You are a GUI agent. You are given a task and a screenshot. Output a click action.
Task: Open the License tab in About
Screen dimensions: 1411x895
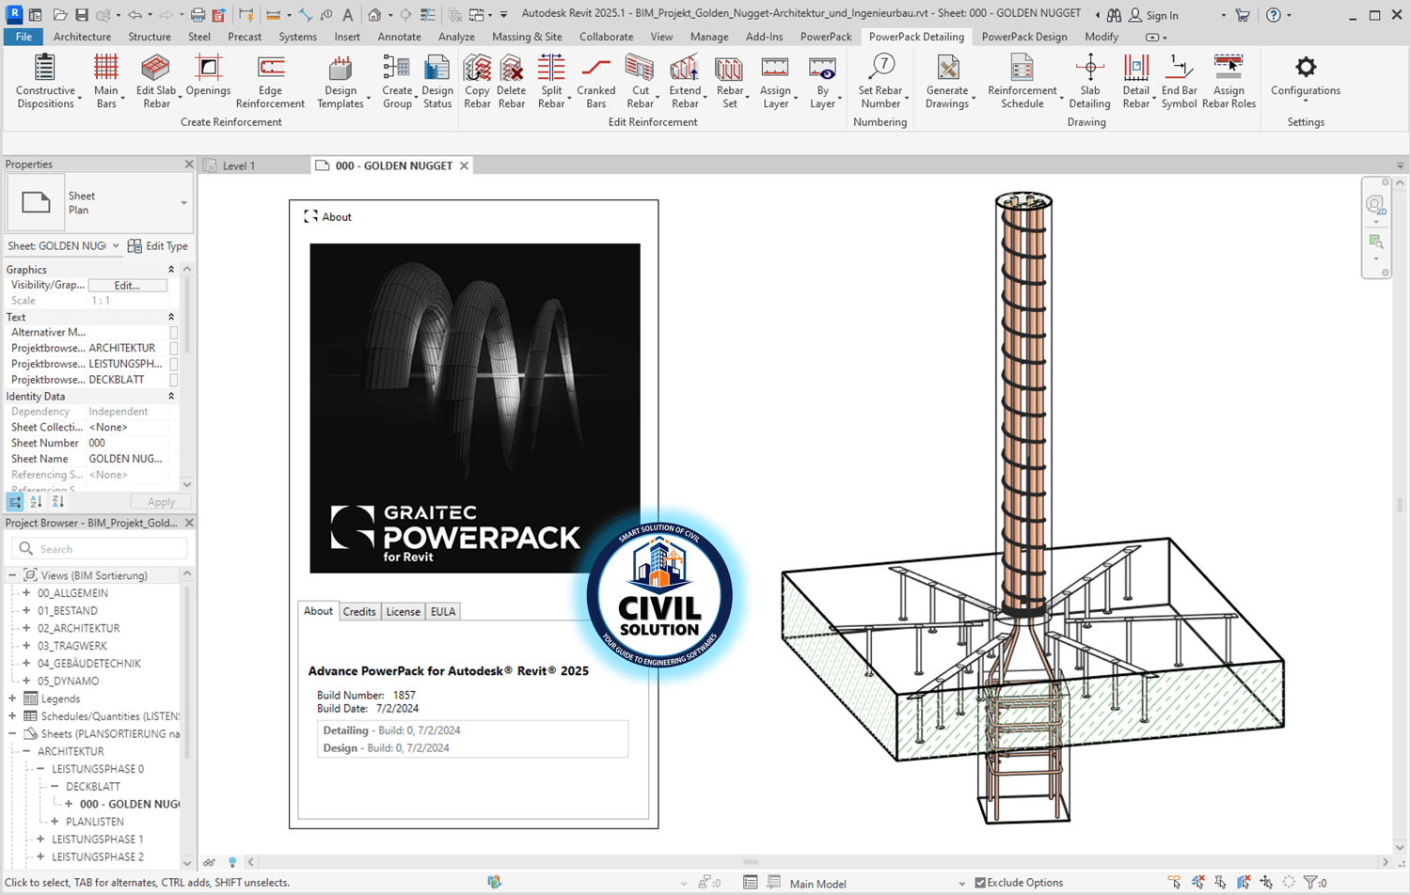click(403, 612)
